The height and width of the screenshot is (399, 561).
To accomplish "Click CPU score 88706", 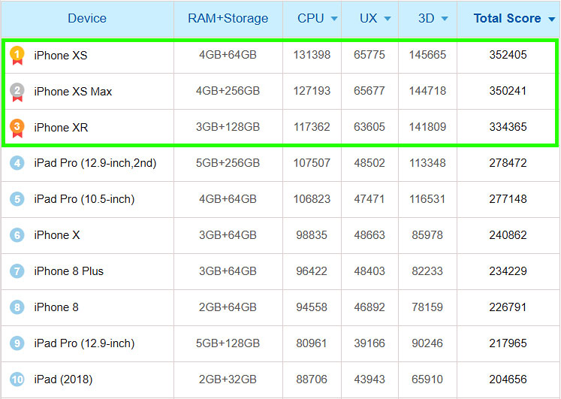I will (312, 379).
